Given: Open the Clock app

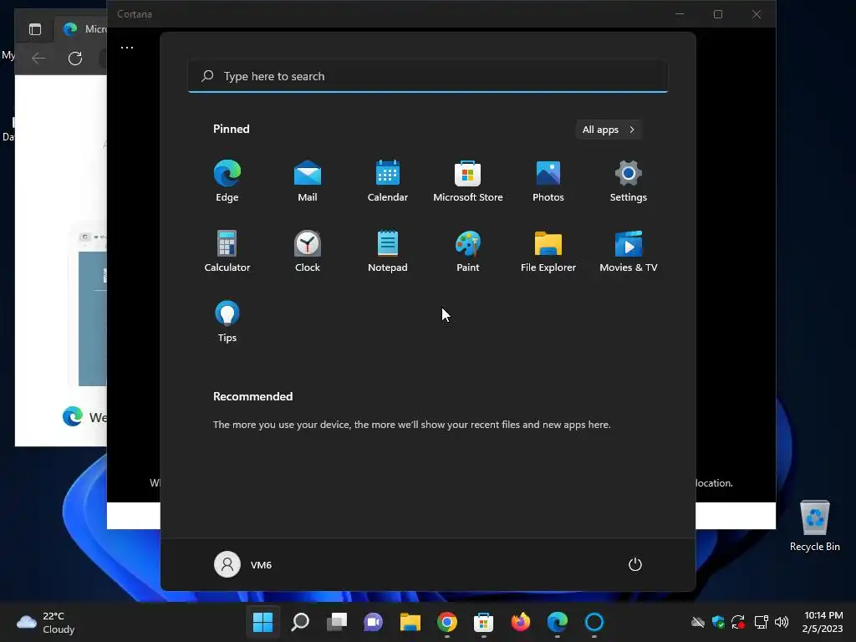Looking at the screenshot, I should 308,251.
